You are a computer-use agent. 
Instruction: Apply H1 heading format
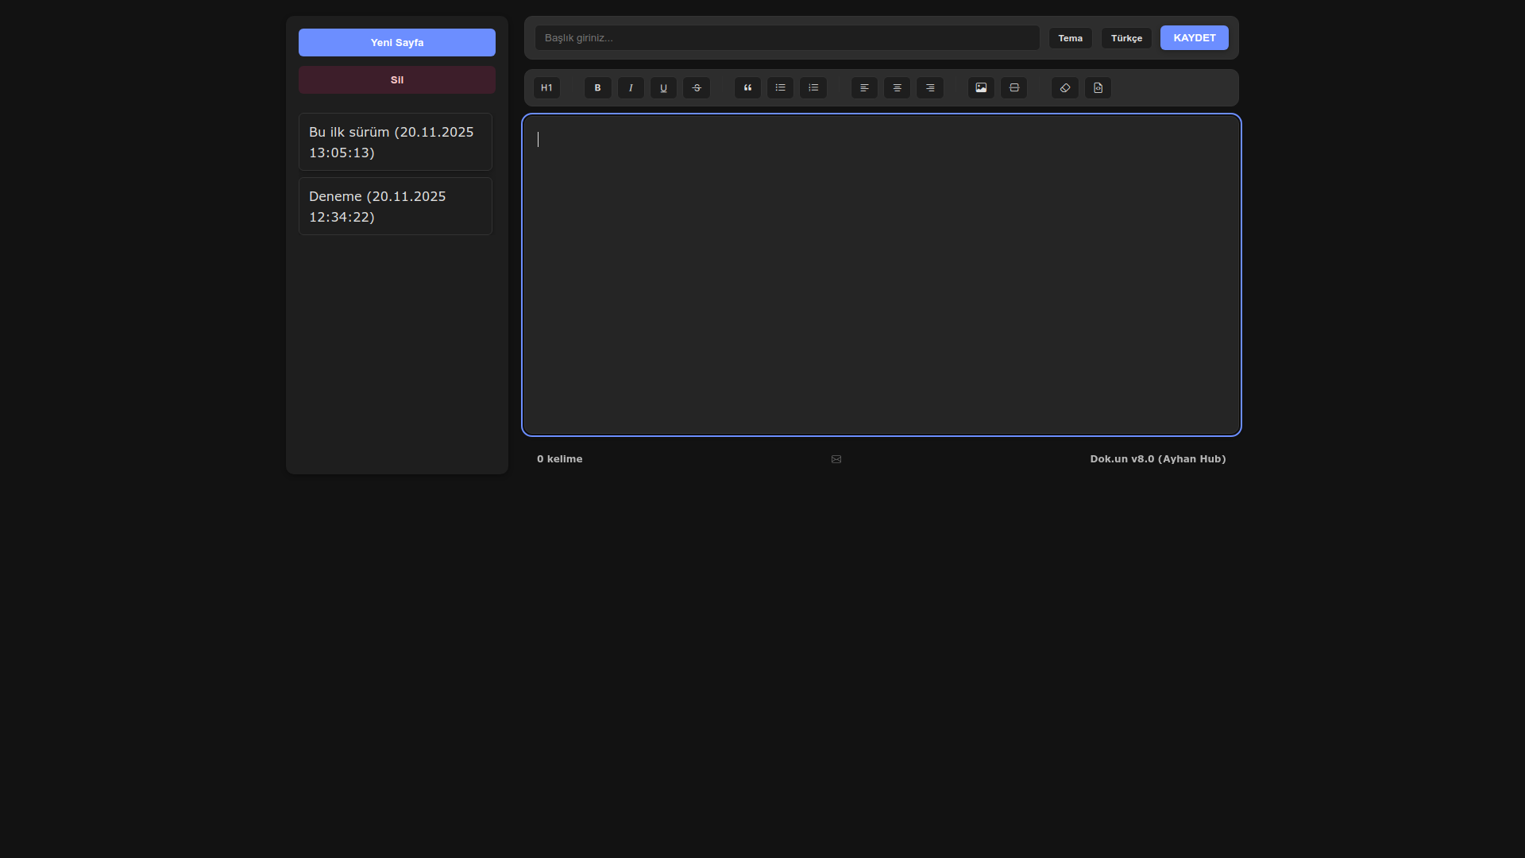(546, 88)
